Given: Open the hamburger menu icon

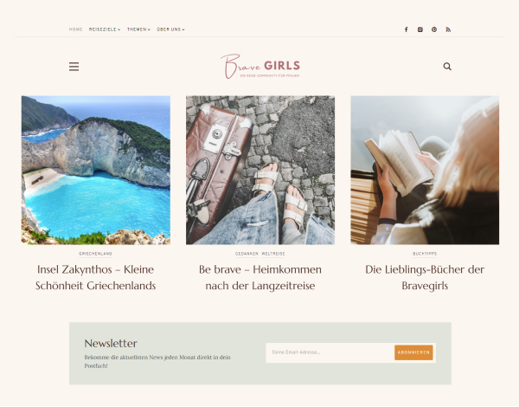Looking at the screenshot, I should pos(74,67).
